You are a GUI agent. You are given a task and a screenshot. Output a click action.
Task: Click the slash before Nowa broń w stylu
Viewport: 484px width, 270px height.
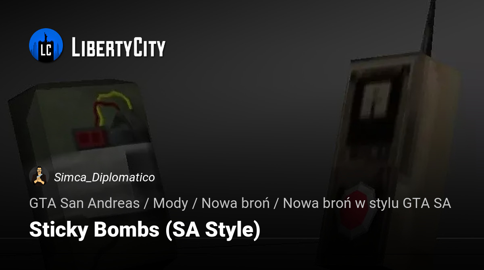point(276,204)
